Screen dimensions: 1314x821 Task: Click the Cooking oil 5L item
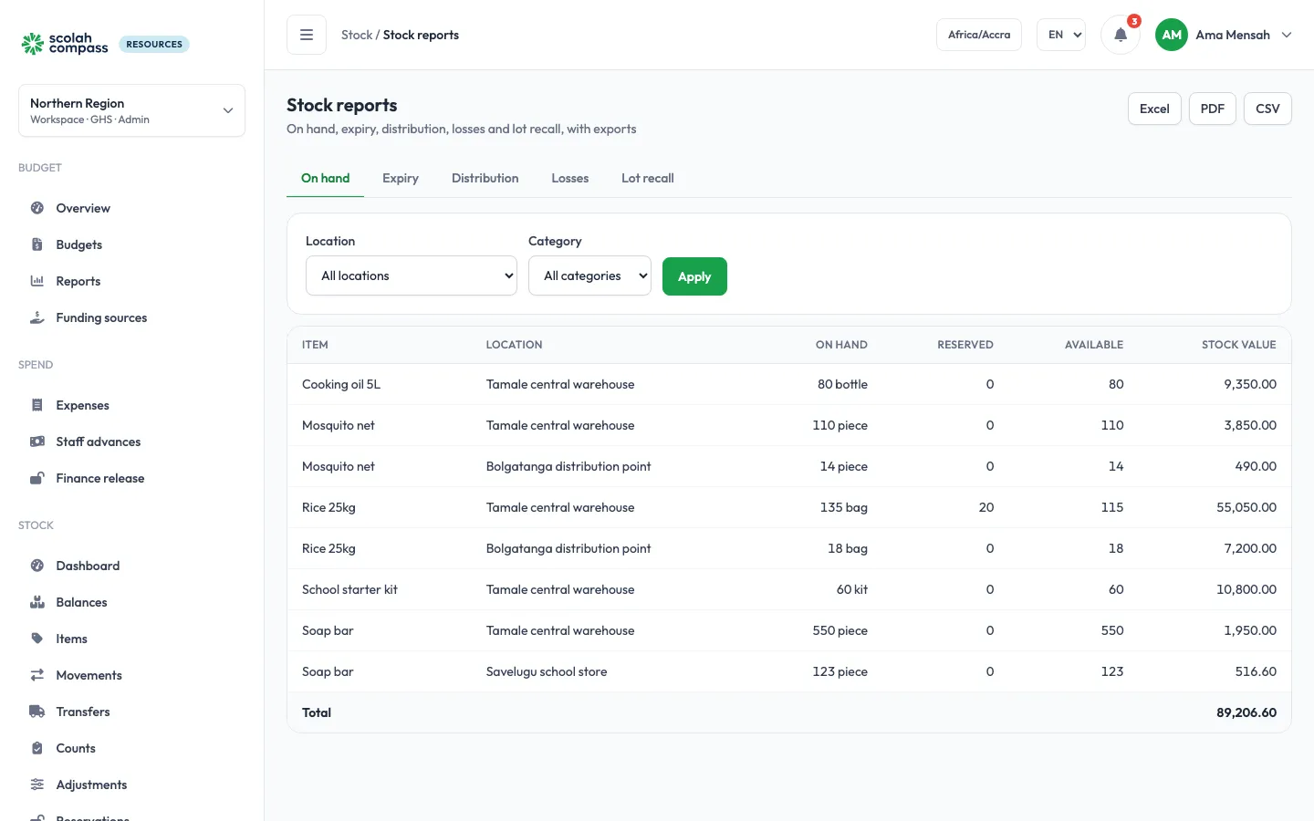tap(341, 384)
